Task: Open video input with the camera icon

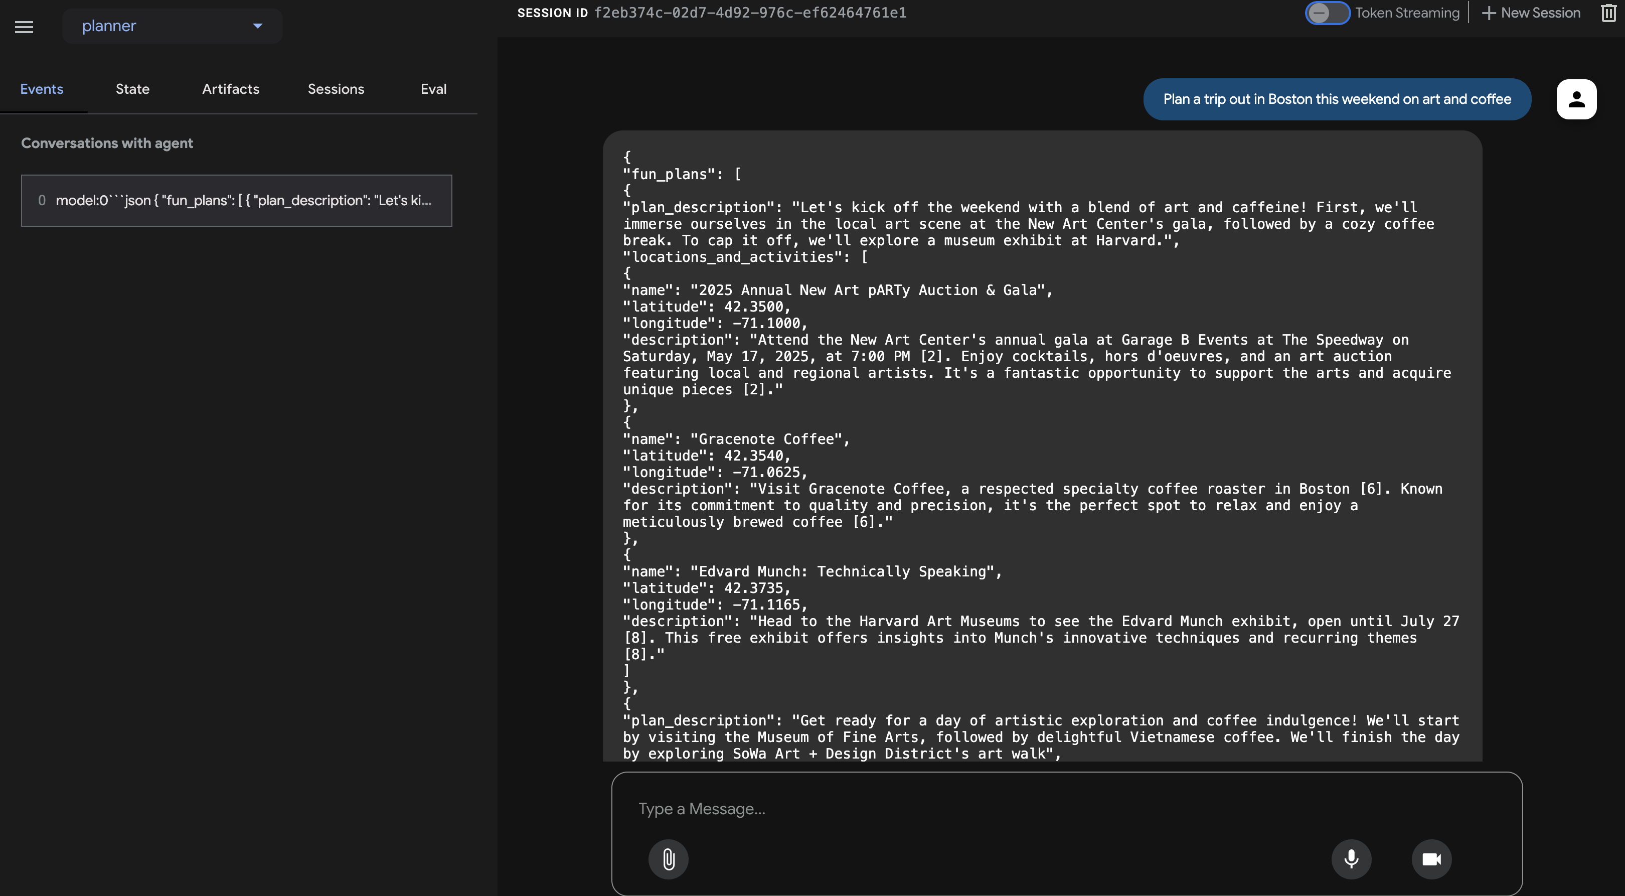Action: pyautogui.click(x=1431, y=859)
